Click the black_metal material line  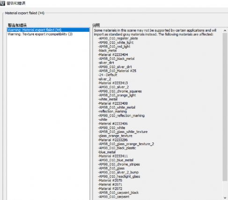[x=108, y=51]
